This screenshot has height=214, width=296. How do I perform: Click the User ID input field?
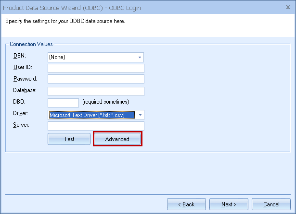(x=96, y=68)
